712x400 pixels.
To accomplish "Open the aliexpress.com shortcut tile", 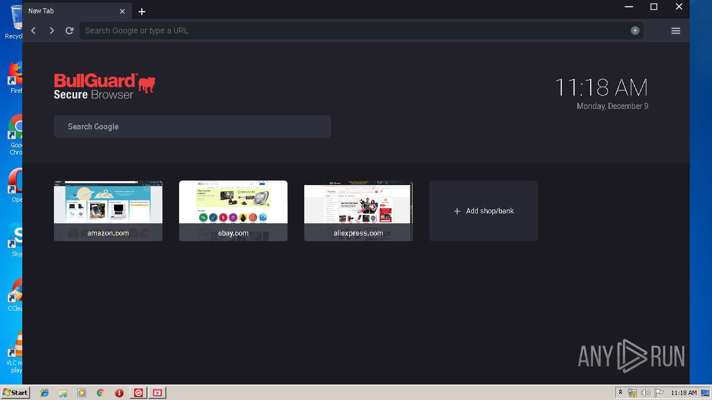I will pyautogui.click(x=358, y=211).
